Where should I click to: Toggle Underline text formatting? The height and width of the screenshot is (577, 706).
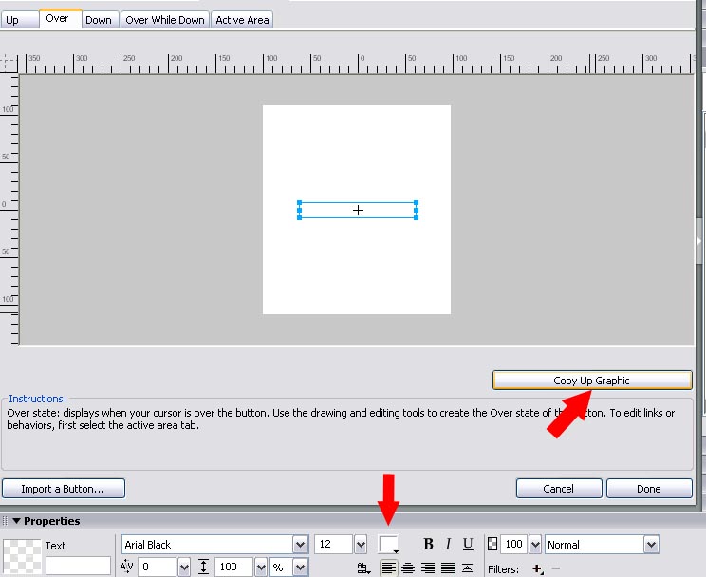468,545
